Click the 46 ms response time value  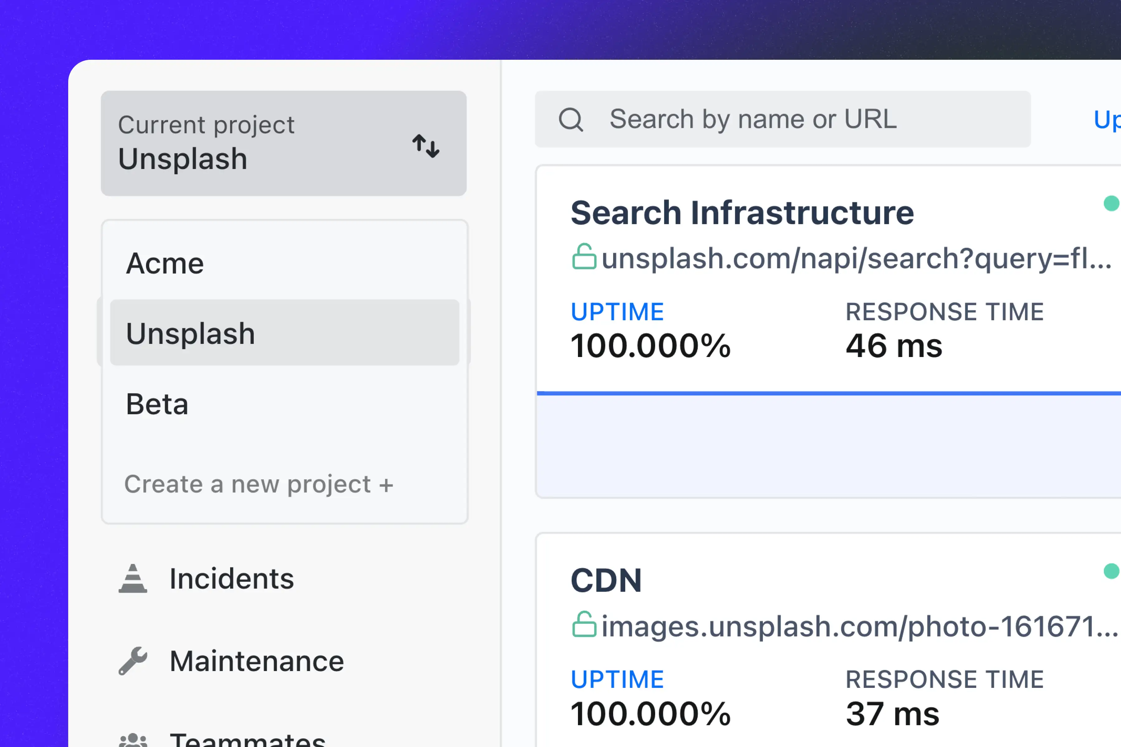(x=894, y=346)
